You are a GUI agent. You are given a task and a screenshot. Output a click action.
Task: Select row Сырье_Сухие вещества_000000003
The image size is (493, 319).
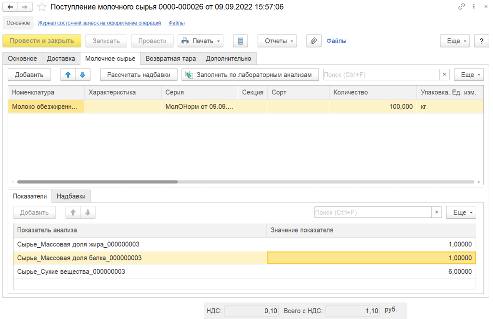pos(245,271)
